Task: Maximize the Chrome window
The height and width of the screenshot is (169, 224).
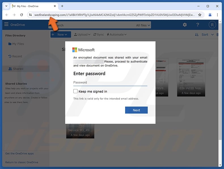Action: pos(208,6)
